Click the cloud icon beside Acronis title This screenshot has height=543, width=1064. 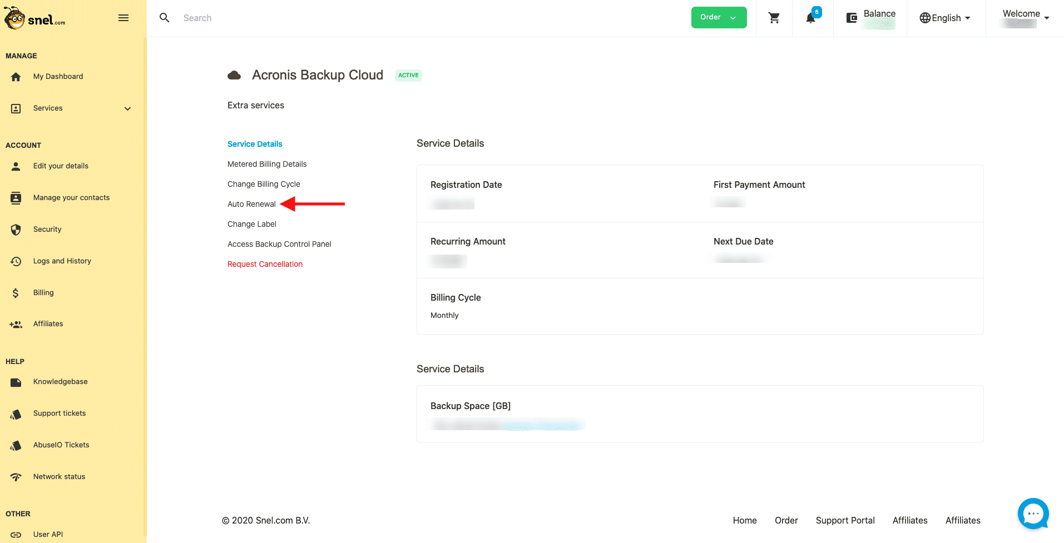coord(234,75)
